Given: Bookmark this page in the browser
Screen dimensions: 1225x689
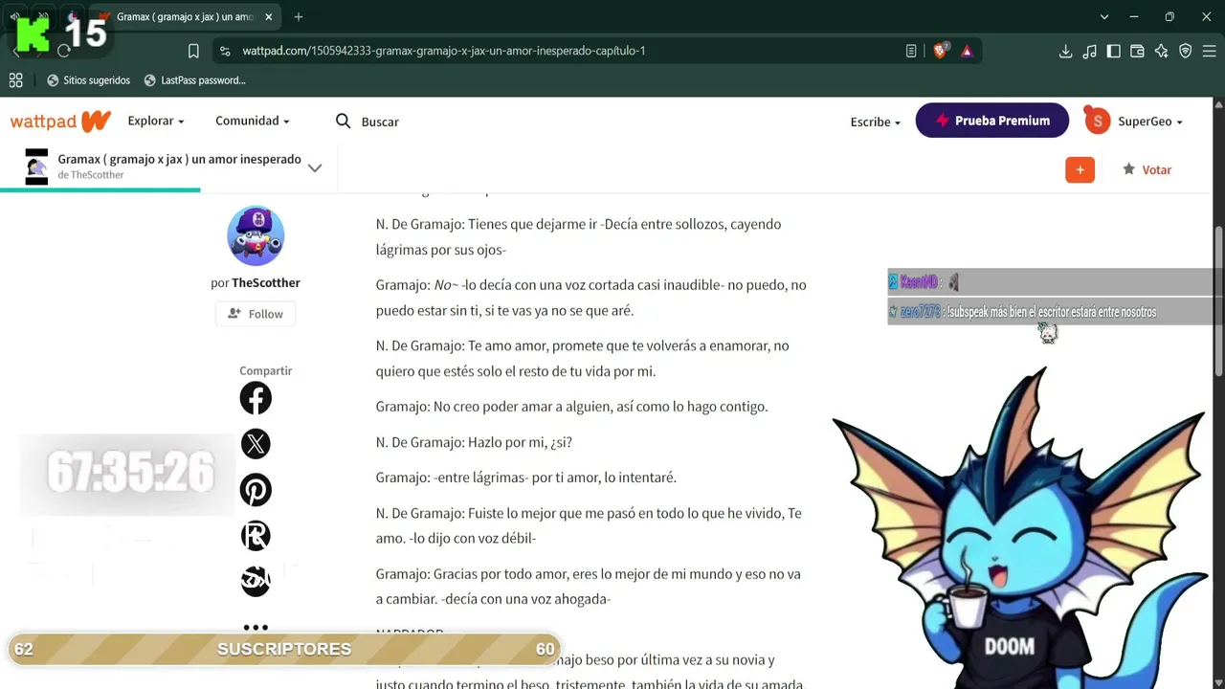Looking at the screenshot, I should 193,51.
